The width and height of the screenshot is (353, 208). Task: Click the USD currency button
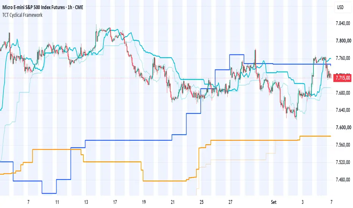tap(340, 8)
